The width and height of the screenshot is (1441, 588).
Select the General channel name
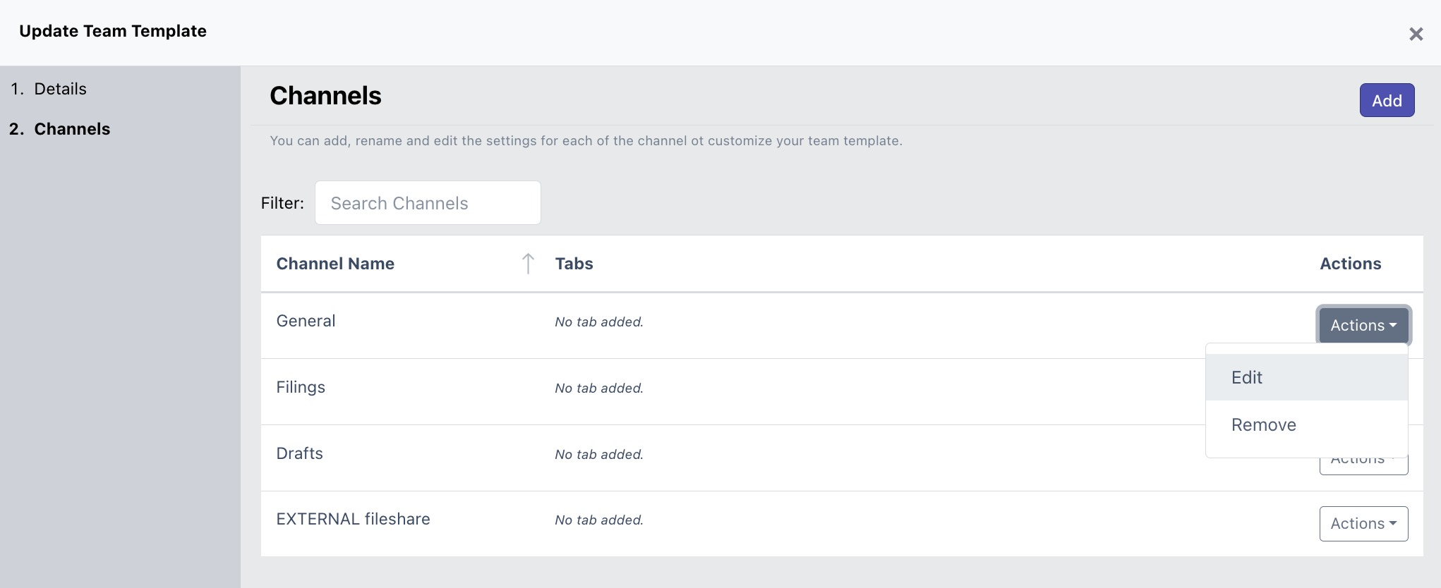[x=306, y=321]
